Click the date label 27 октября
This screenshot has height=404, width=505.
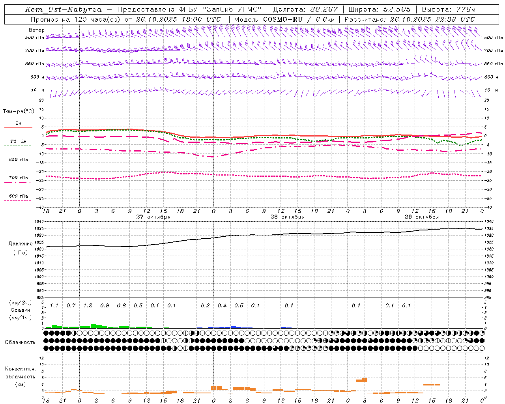pos(153,217)
